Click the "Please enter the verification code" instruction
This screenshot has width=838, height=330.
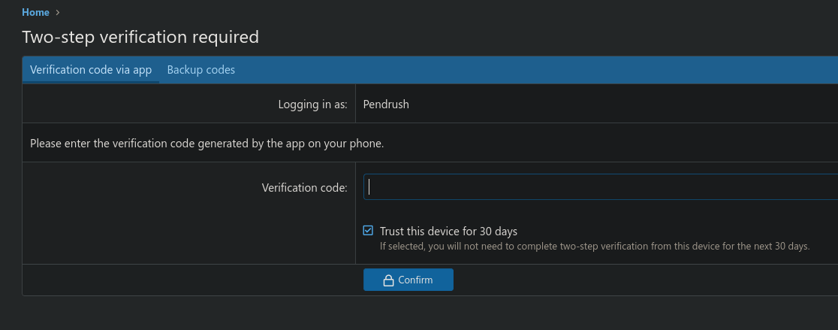coord(207,144)
